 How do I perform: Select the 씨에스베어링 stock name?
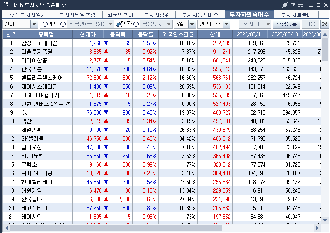tap(37, 173)
